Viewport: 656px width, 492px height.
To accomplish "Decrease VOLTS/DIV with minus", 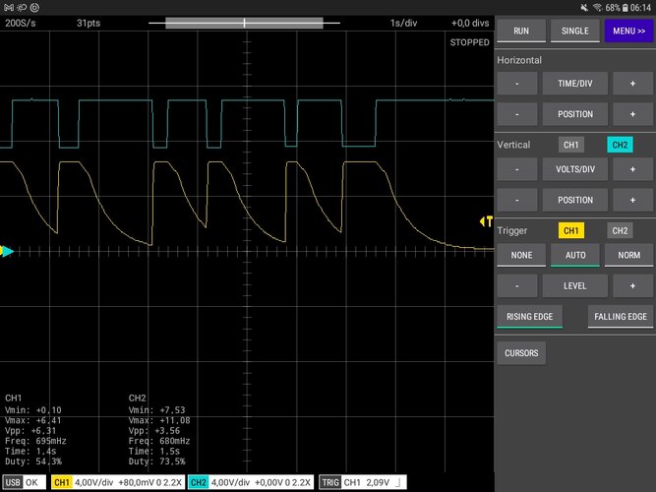I will (517, 169).
